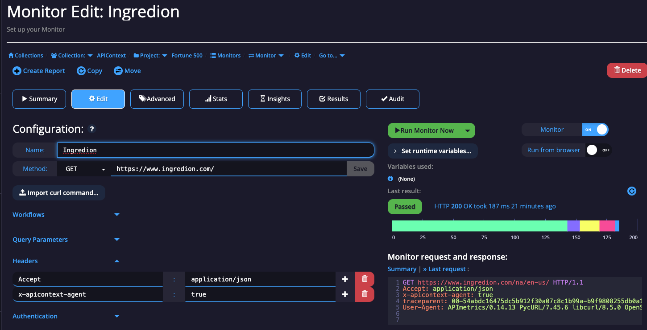Click the Import curl command upload icon
The height and width of the screenshot is (330, 647).
click(x=22, y=192)
